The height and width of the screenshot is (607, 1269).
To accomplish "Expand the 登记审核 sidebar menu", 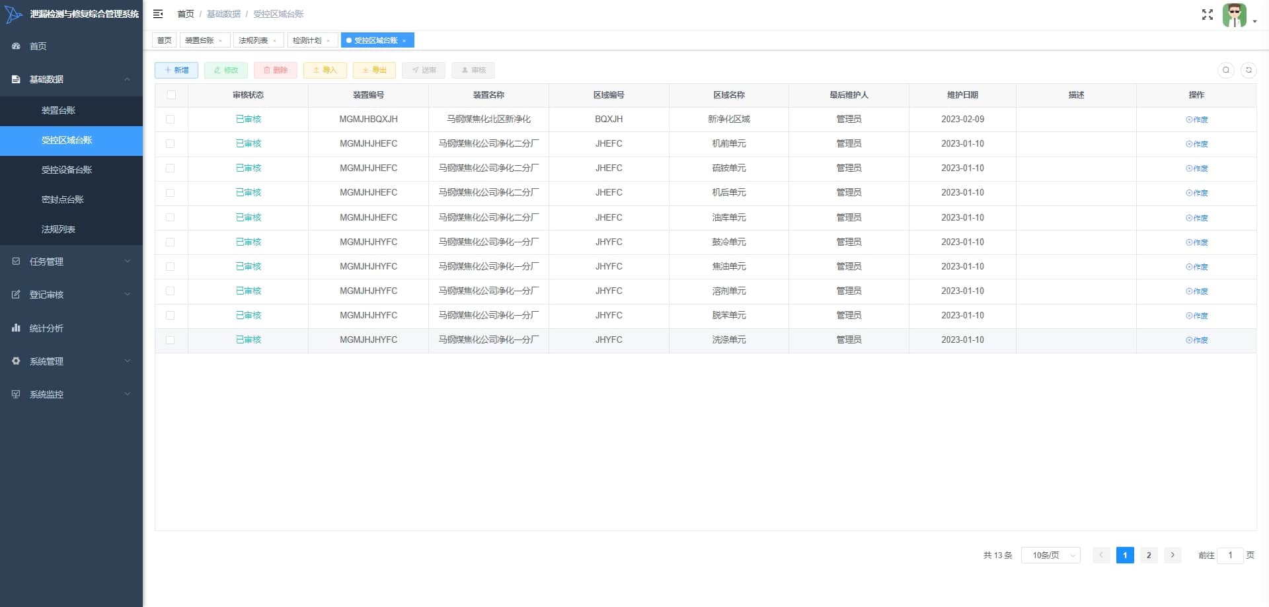I will 71,295.
